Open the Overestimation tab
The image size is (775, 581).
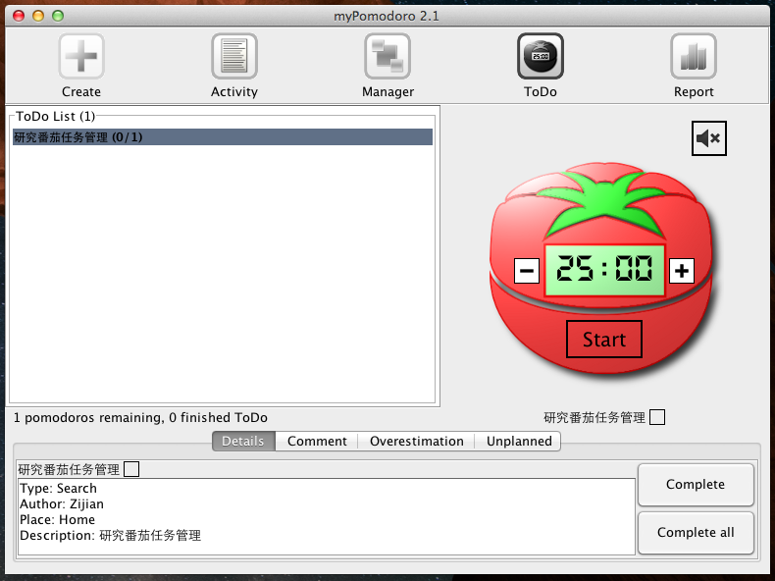point(416,442)
